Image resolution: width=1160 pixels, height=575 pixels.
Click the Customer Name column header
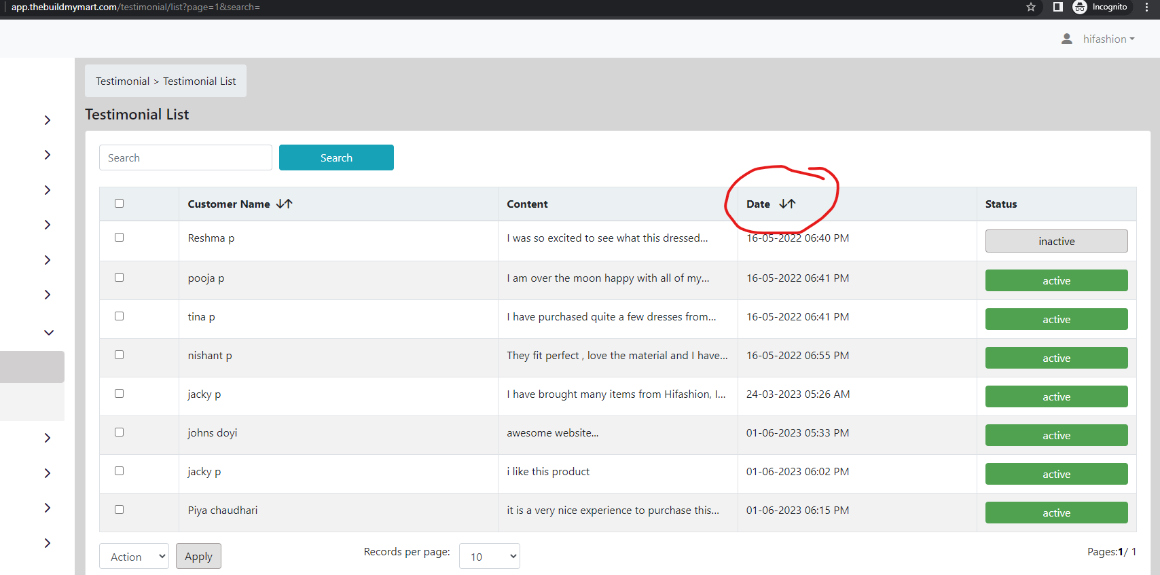[229, 204]
